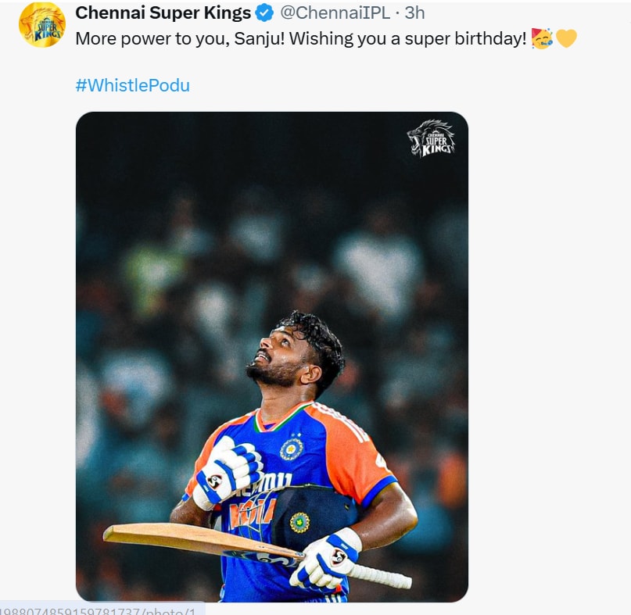Click the SG logo on the raised glove

[x=215, y=481]
